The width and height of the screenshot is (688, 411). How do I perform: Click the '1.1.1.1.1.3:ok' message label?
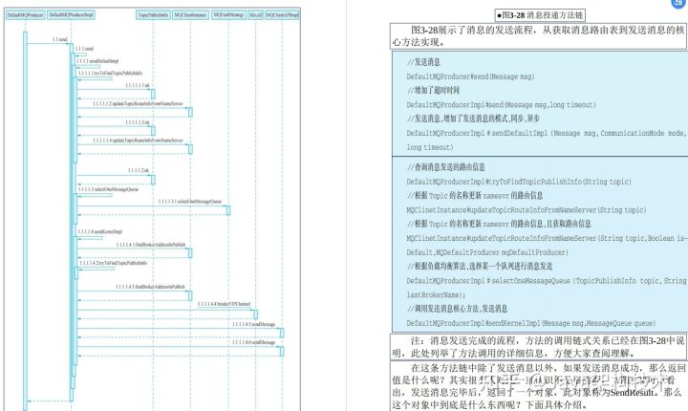click(x=138, y=122)
